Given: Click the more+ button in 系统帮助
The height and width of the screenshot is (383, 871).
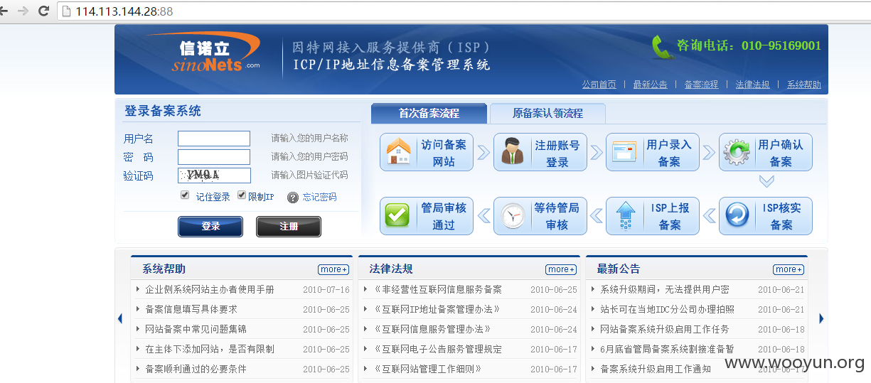Looking at the screenshot, I should pos(333,269).
